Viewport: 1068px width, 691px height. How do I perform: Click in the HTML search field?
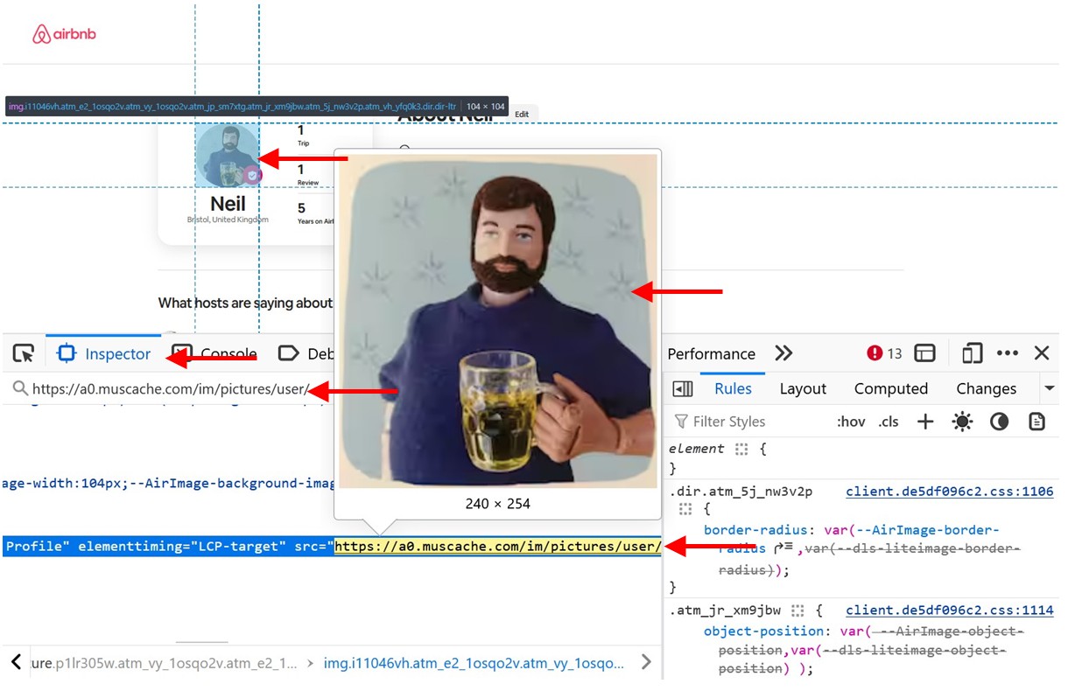coord(166,389)
